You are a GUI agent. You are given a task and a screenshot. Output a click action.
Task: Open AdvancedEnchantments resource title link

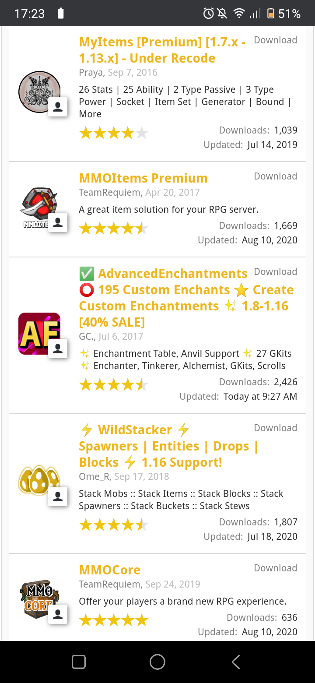(172, 274)
